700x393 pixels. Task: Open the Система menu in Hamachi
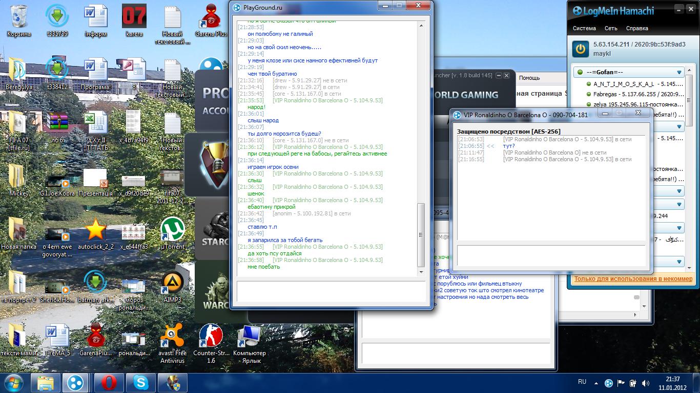(x=584, y=28)
